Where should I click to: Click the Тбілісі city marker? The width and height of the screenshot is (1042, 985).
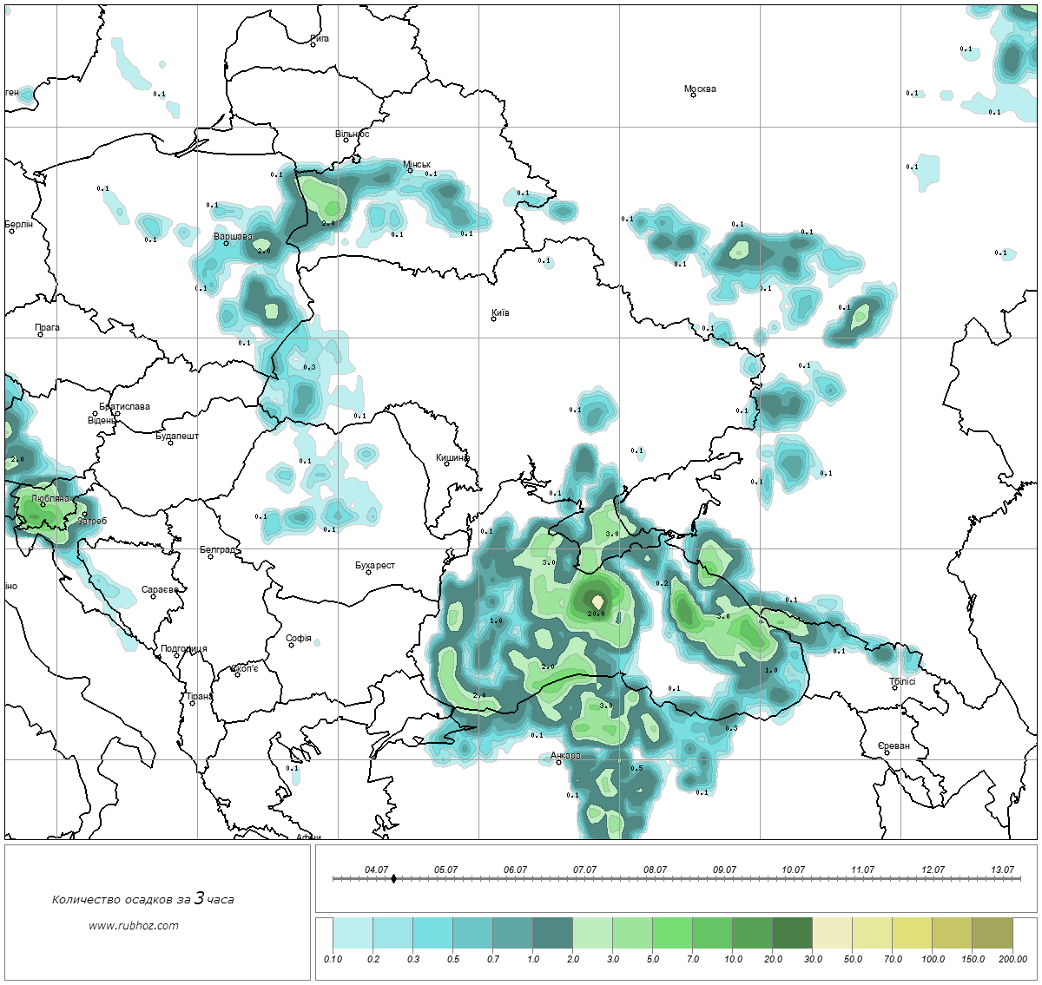(894, 688)
